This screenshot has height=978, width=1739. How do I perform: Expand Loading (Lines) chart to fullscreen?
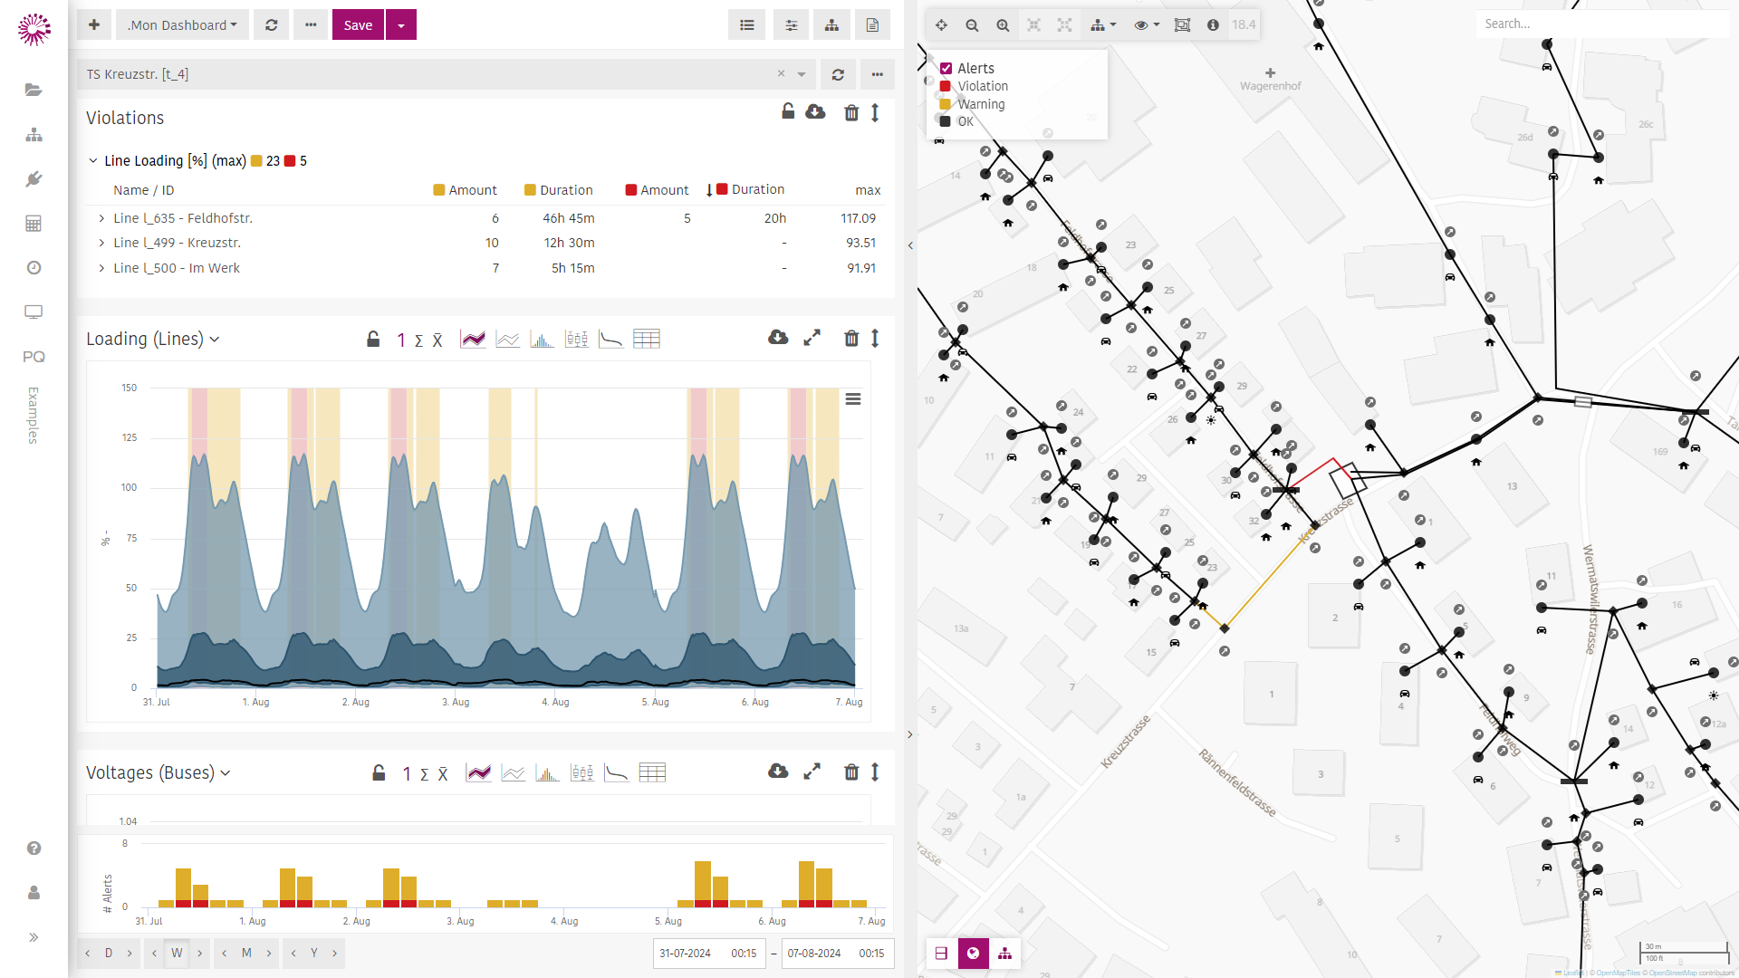coord(812,338)
